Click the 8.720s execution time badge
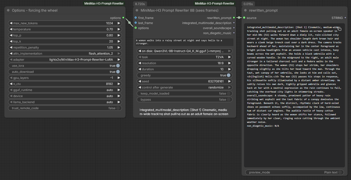The height and width of the screenshot is (180, 351). [x=141, y=4]
